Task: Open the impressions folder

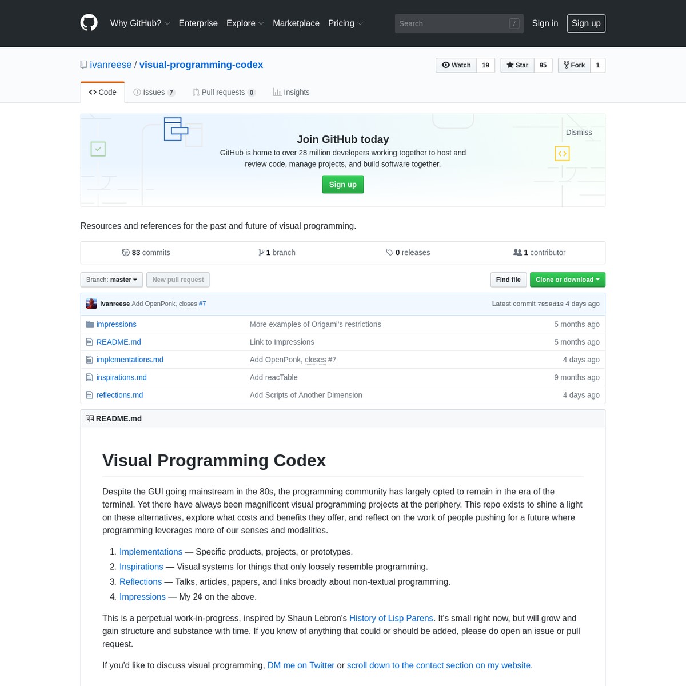Action: point(117,324)
